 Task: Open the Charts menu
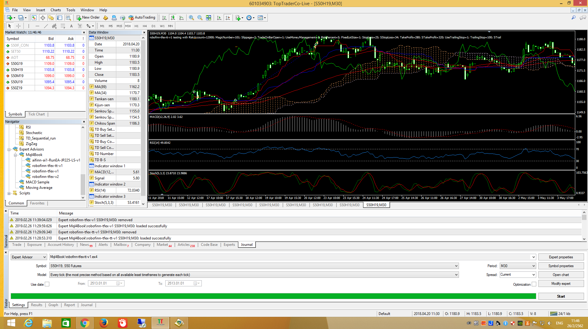pos(55,10)
